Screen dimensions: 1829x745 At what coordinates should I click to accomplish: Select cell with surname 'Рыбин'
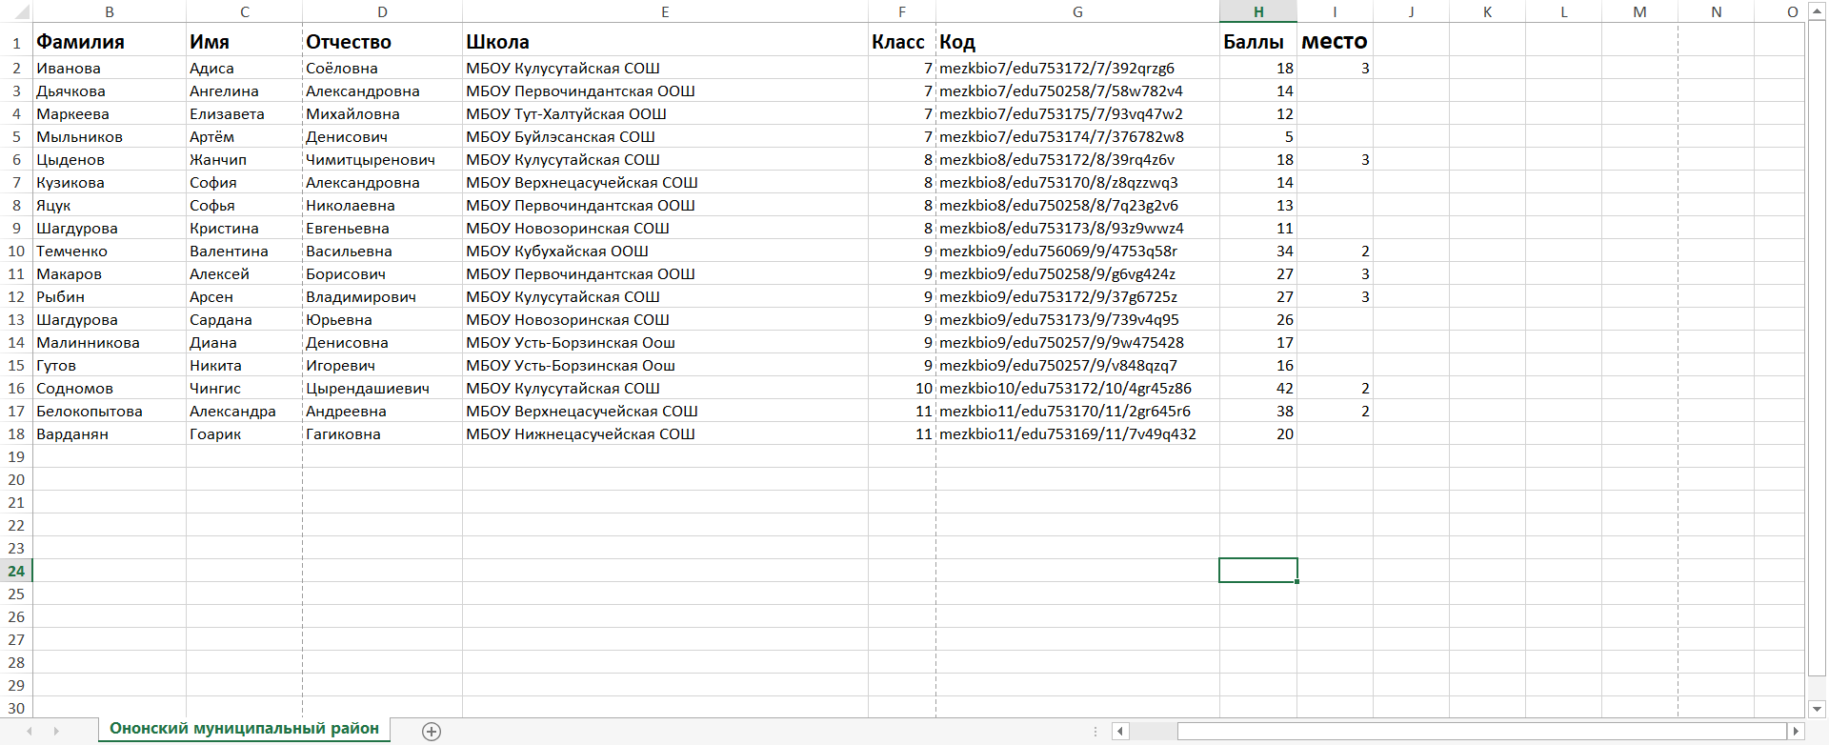(x=110, y=296)
